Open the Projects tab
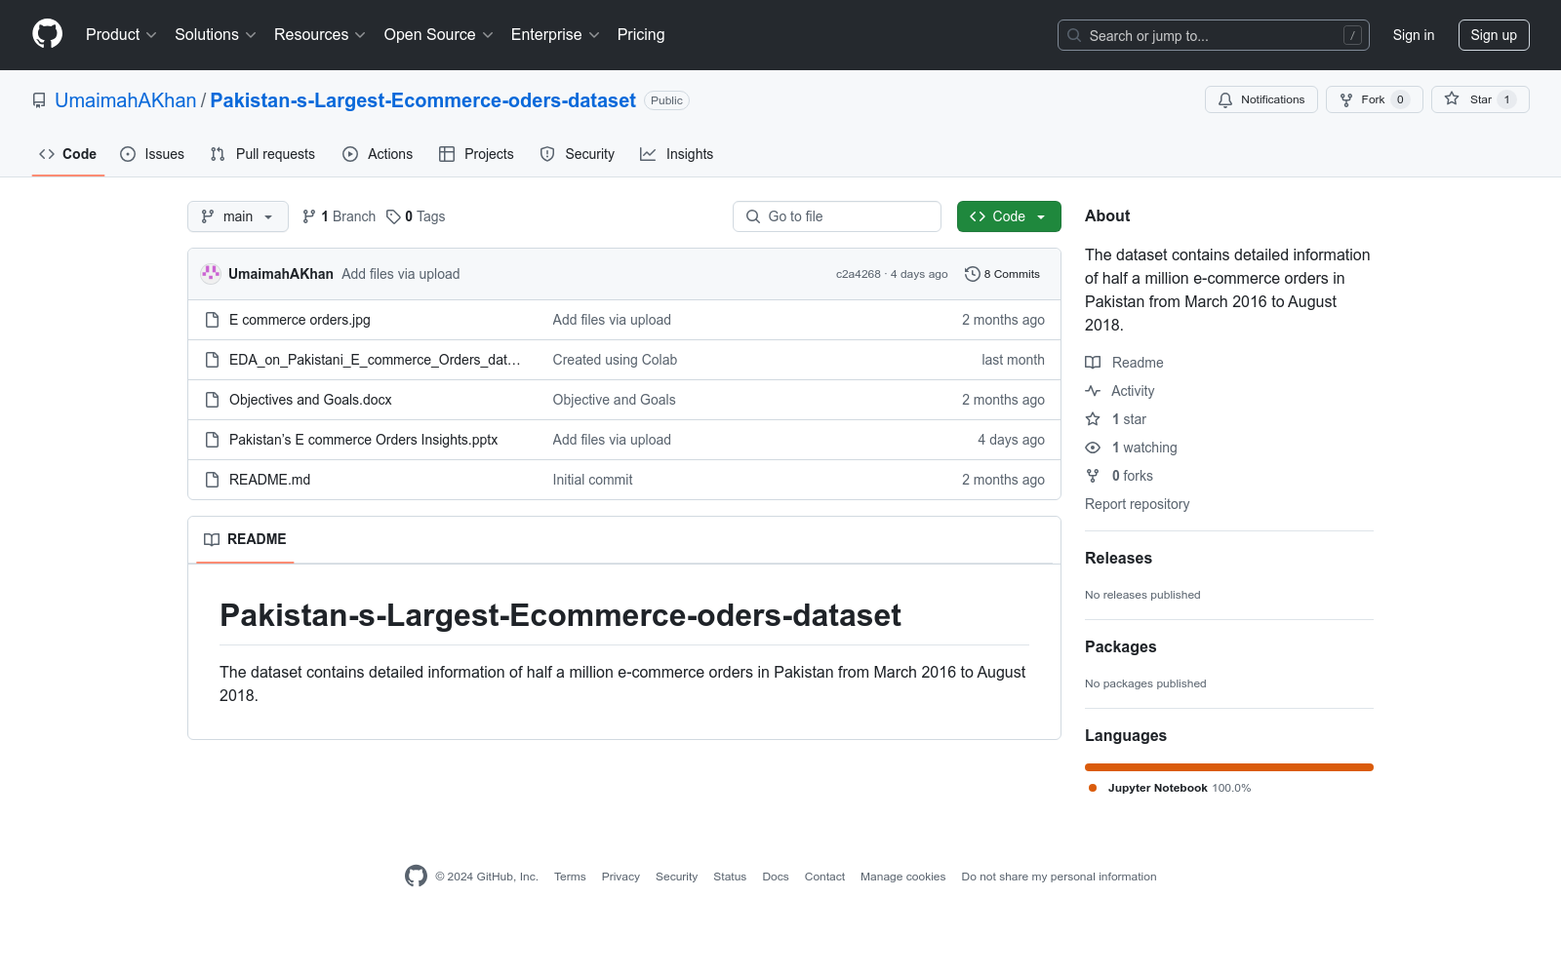Viewport: 1561px width, 975px height. [x=476, y=154]
